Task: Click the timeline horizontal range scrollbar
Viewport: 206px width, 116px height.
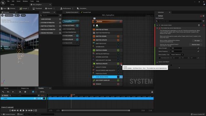Action: coord(96,111)
